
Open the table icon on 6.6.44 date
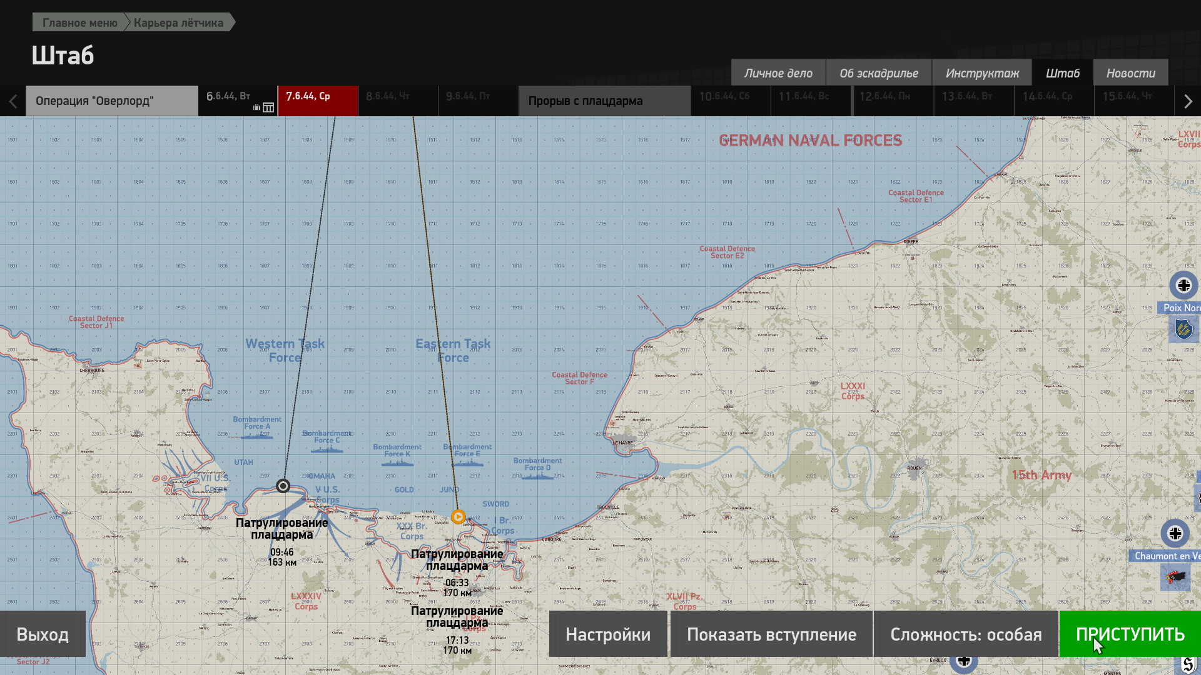pyautogui.click(x=268, y=107)
